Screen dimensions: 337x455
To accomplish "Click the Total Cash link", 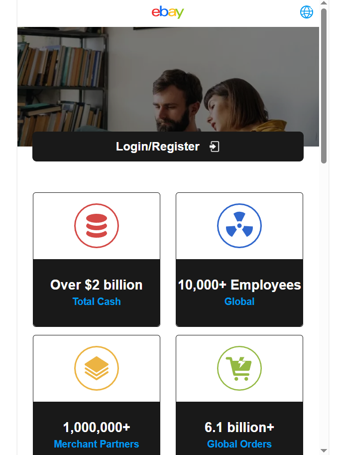I will 97,302.
